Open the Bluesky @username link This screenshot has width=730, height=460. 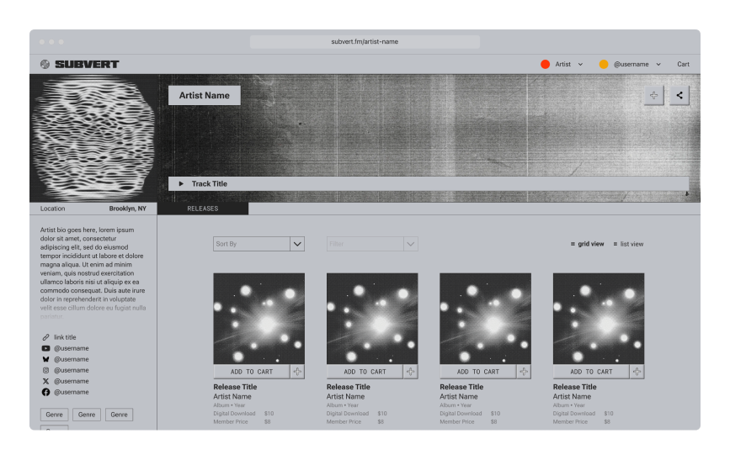(72, 359)
